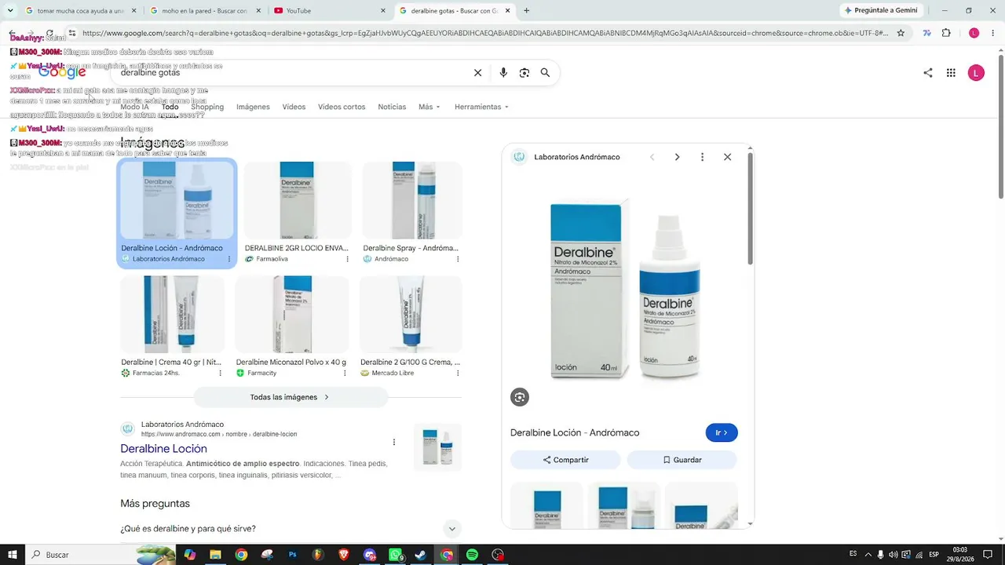Clear the search box with the X icon

click(477, 73)
